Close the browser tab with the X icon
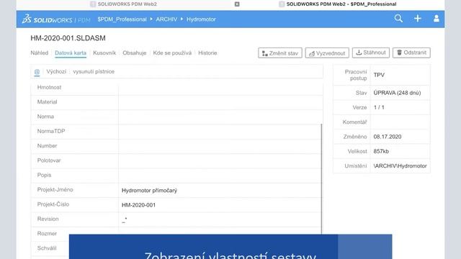Image resolution: width=461 pixels, height=259 pixels. [237, 4]
